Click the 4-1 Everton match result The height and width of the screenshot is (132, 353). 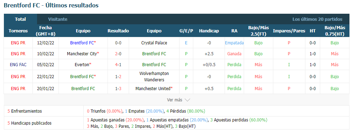pos(118,64)
